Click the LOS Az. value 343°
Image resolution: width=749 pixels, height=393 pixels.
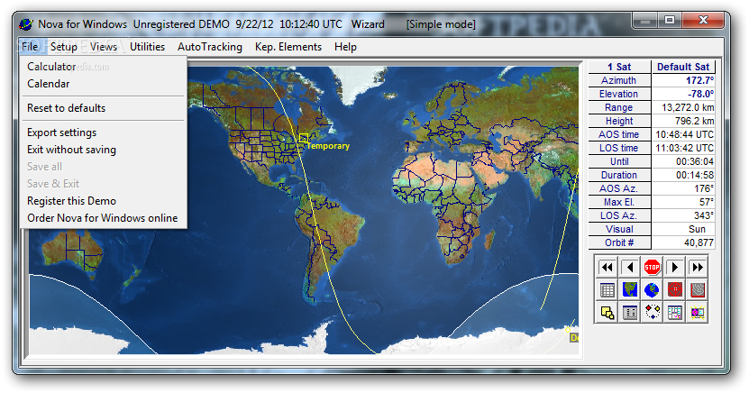(x=683, y=215)
